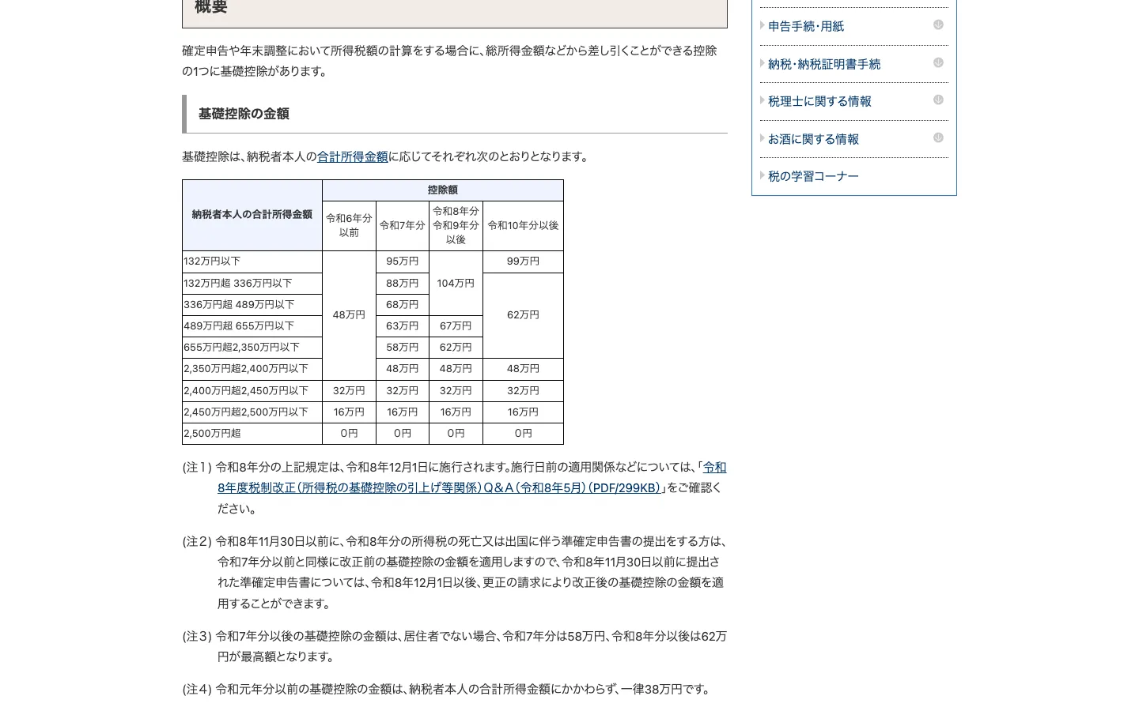
Task: Open the 税の学習コーナー sidebar link
Action: tap(813, 176)
